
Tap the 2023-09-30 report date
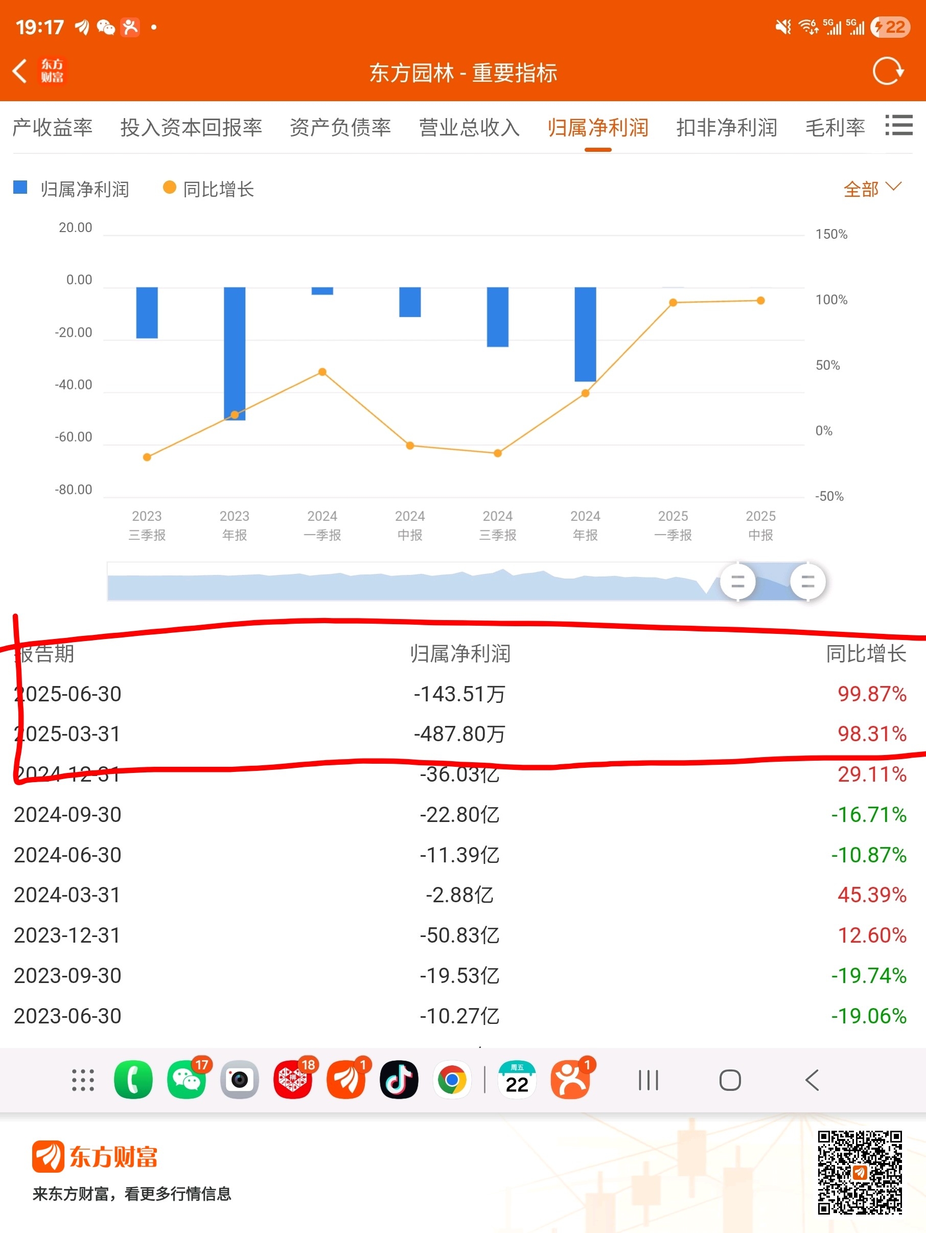(x=67, y=976)
